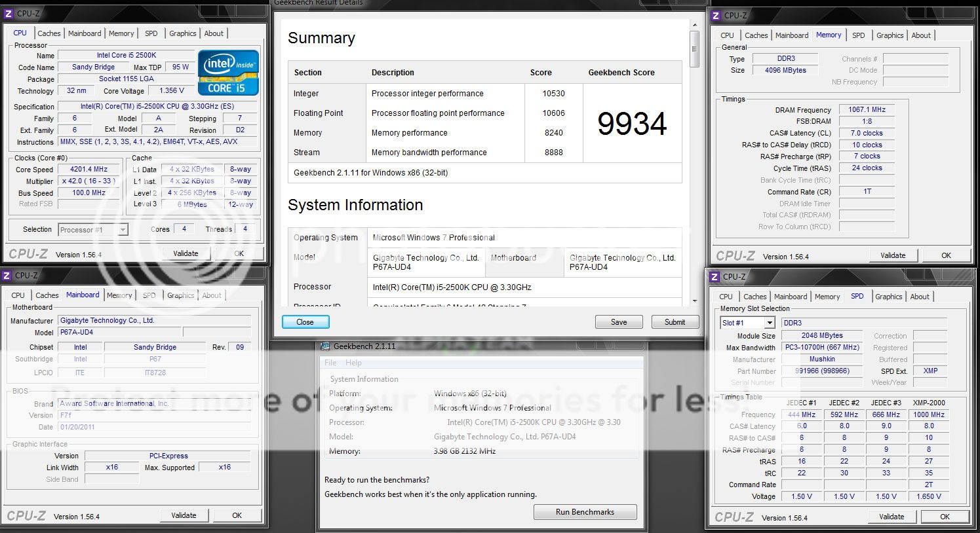Screen dimensions: 980x533
Task: Submit the Geekbench result
Action: point(675,322)
